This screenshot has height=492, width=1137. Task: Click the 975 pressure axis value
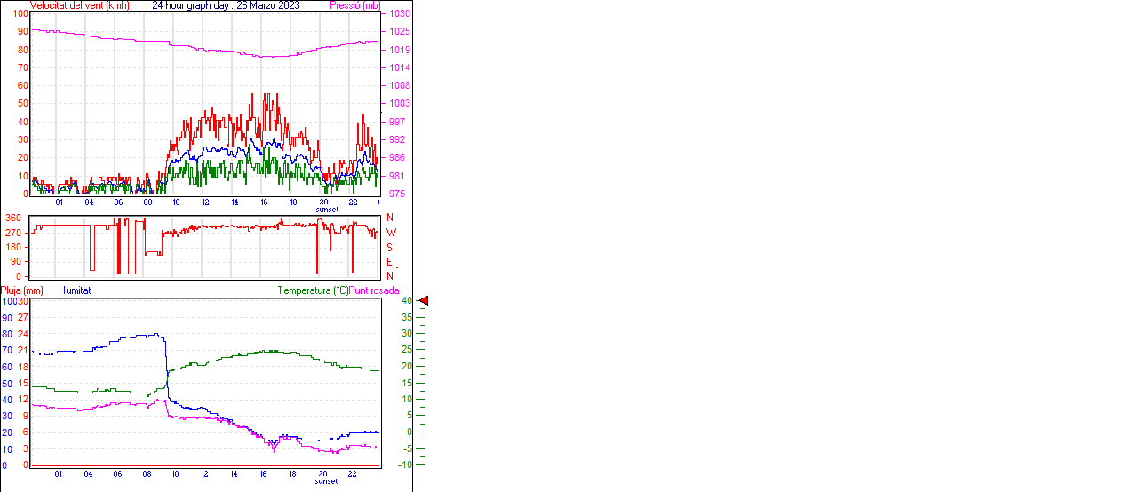coord(397,194)
